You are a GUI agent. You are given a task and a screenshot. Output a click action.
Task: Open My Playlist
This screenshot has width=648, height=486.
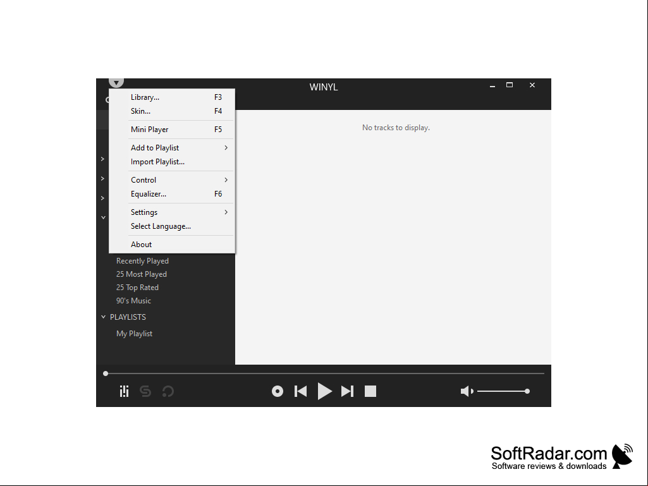(x=134, y=334)
